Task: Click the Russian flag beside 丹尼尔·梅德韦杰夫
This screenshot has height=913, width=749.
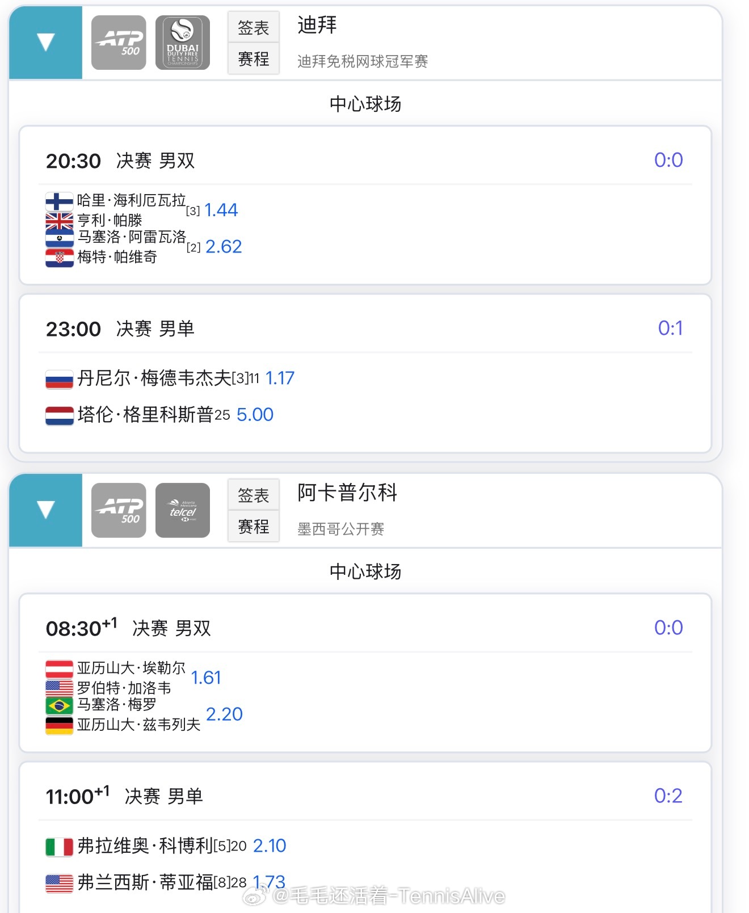Action: 60,379
